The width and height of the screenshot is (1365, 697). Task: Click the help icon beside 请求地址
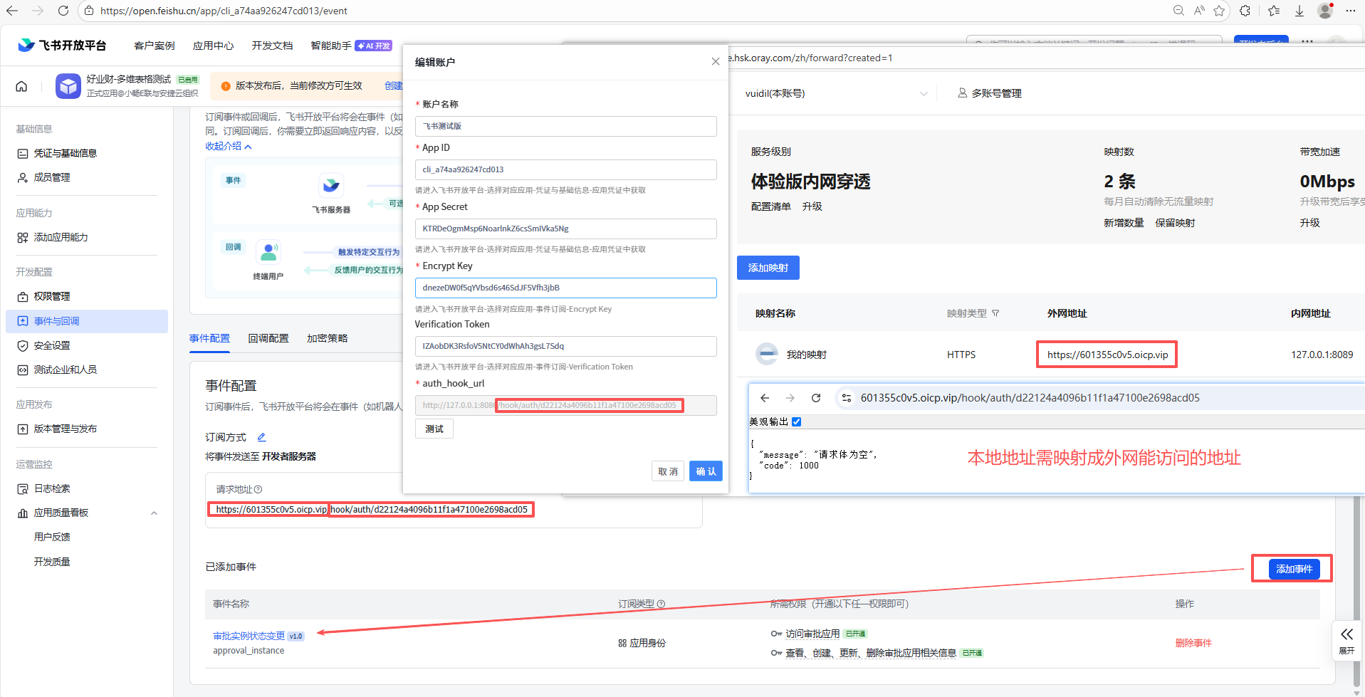258,490
